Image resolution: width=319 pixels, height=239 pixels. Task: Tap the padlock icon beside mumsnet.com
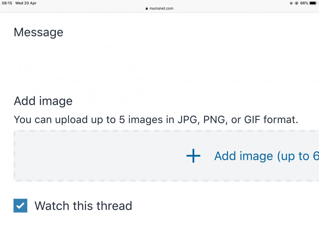pos(147,8)
